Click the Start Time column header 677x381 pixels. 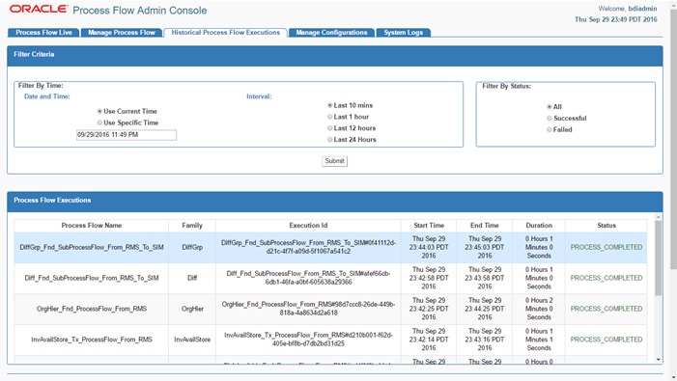(x=429, y=226)
